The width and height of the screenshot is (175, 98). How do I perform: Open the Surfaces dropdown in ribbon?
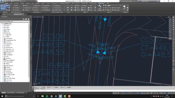pyautogui.click(x=16, y=8)
